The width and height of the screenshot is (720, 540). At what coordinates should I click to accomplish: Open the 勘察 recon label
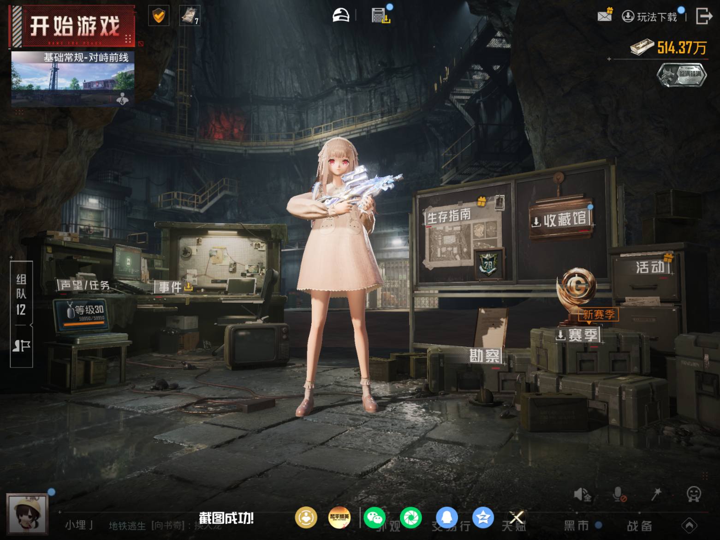tap(485, 356)
